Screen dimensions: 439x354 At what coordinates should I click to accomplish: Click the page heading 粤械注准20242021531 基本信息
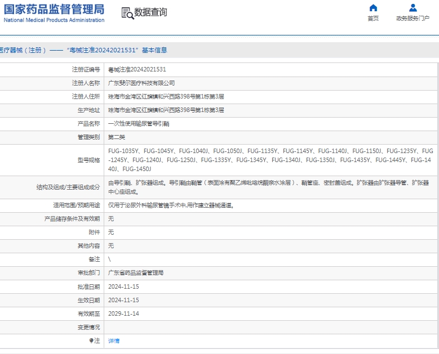(x=83, y=50)
